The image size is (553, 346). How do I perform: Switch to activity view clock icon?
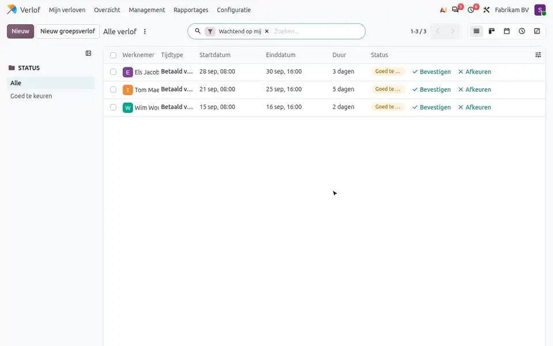pos(522,31)
